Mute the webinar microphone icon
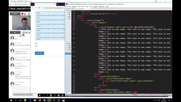Image resolution: width=181 pixels, height=102 pixels. click(x=25, y=14)
